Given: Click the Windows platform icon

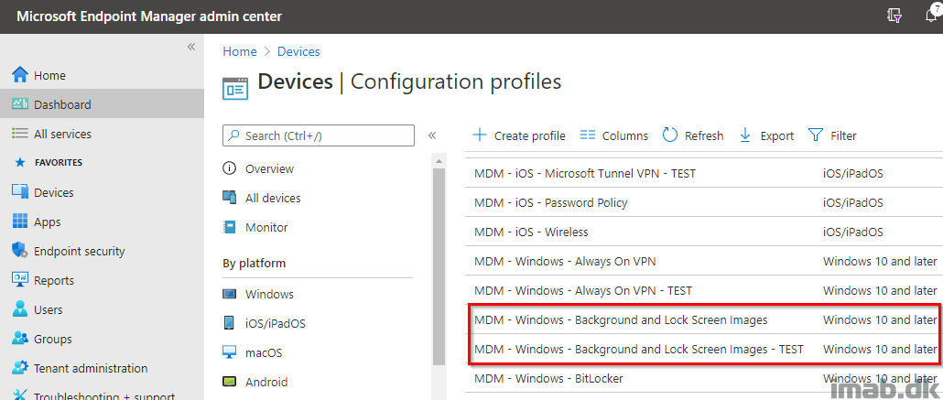Looking at the screenshot, I should pos(229,294).
